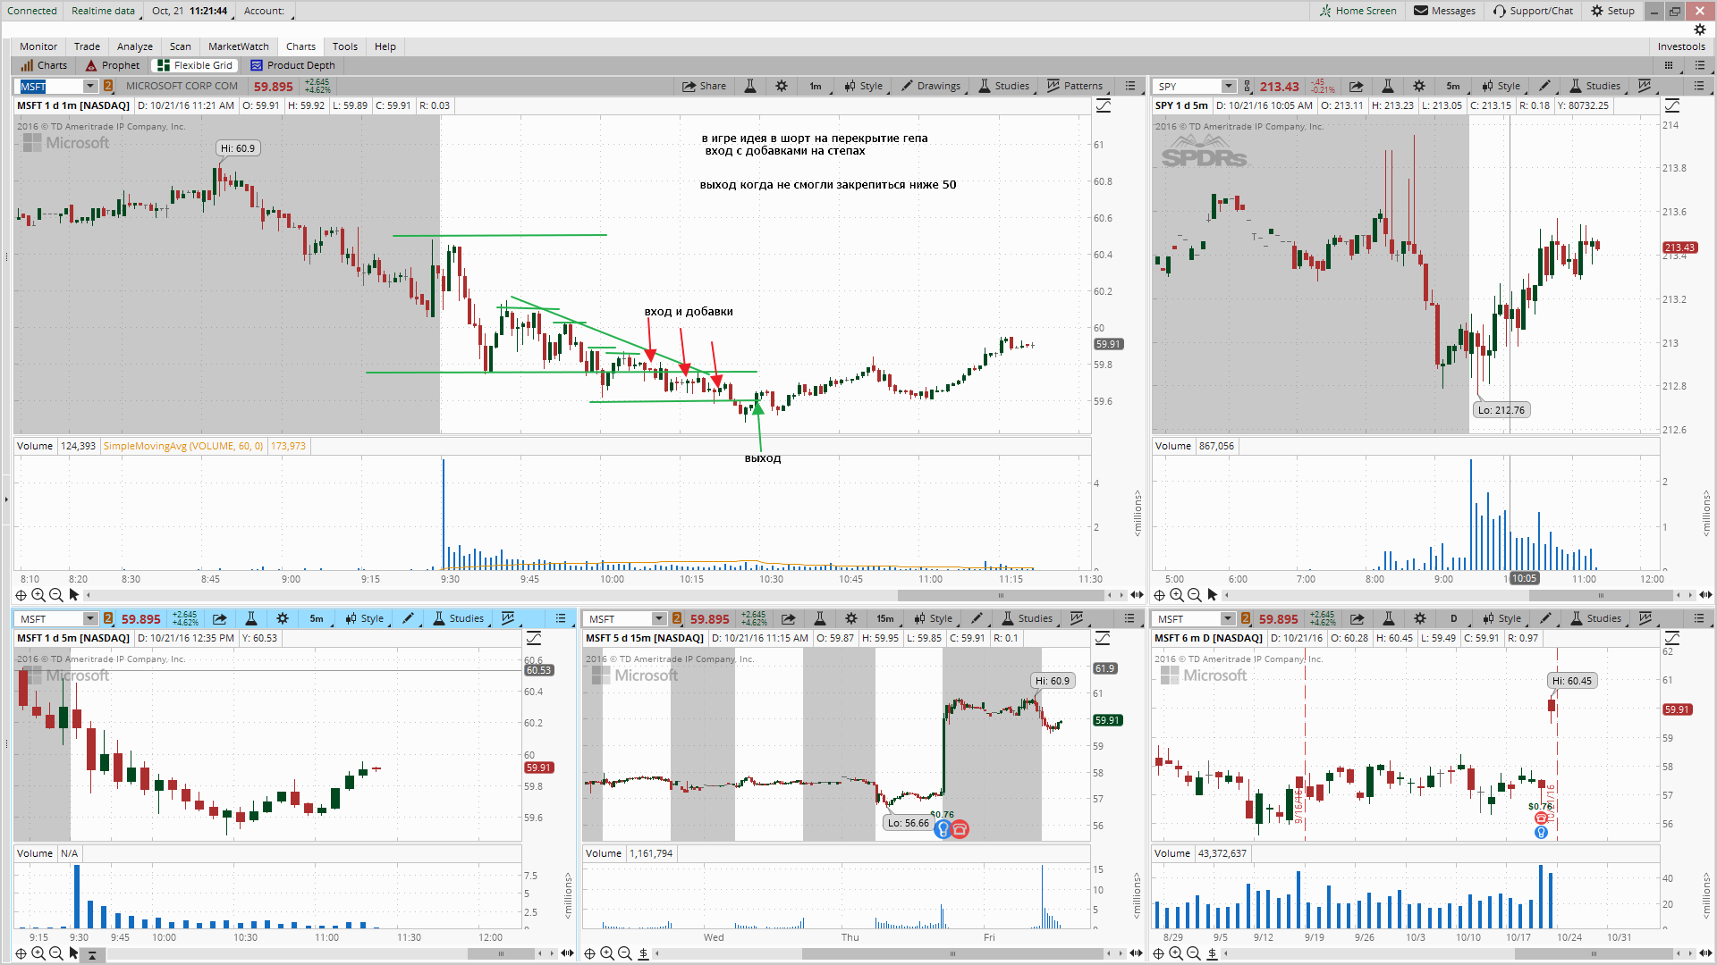
Task: Open the Patterns menu in the 1m chart
Action: coord(1076,87)
